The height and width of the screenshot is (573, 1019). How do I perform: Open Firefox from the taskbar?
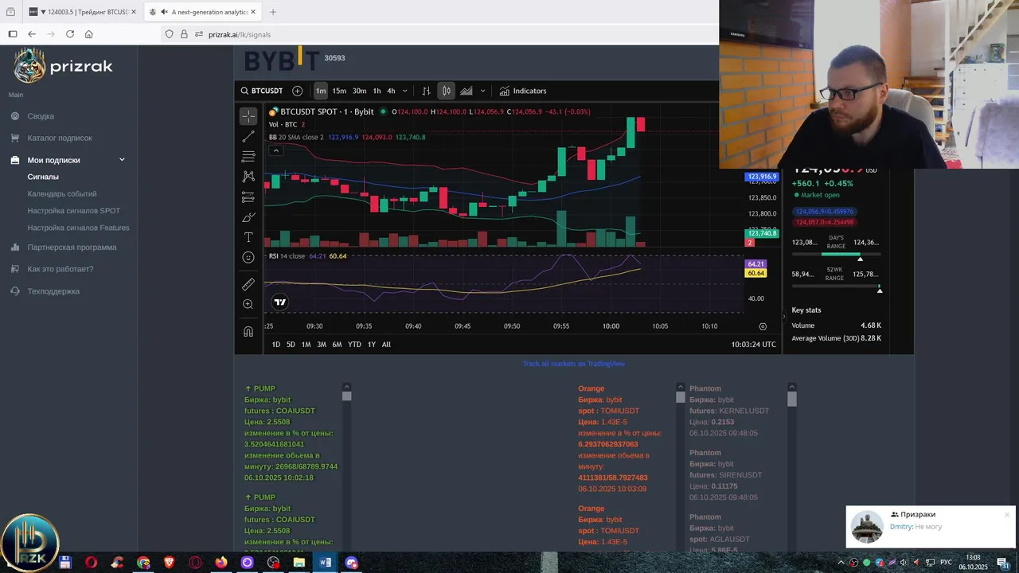221,563
